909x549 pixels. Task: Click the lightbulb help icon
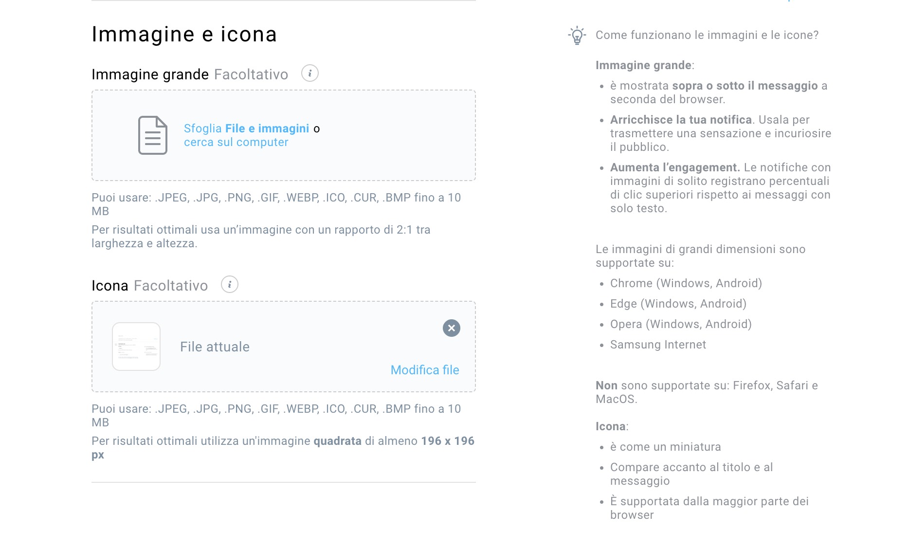(x=577, y=35)
